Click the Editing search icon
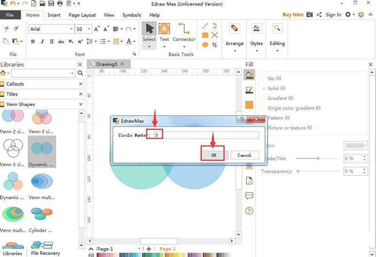This screenshot has height=257, width=376. click(x=277, y=30)
